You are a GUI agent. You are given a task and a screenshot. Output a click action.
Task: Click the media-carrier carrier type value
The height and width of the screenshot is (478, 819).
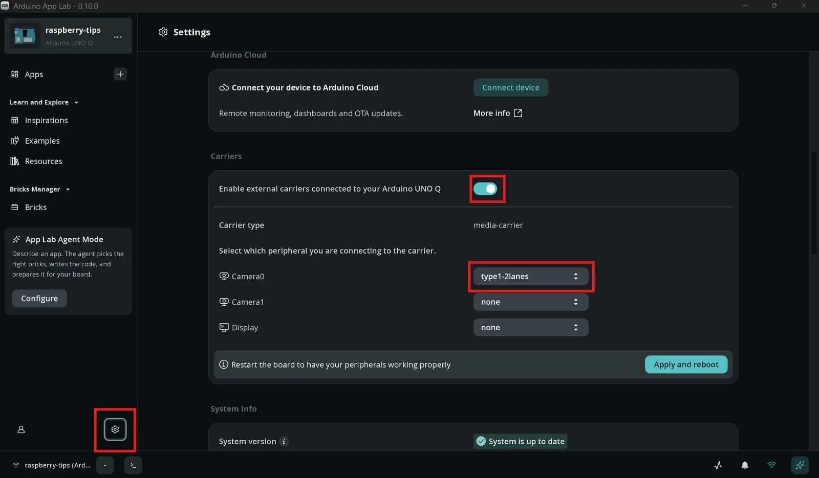click(x=498, y=225)
